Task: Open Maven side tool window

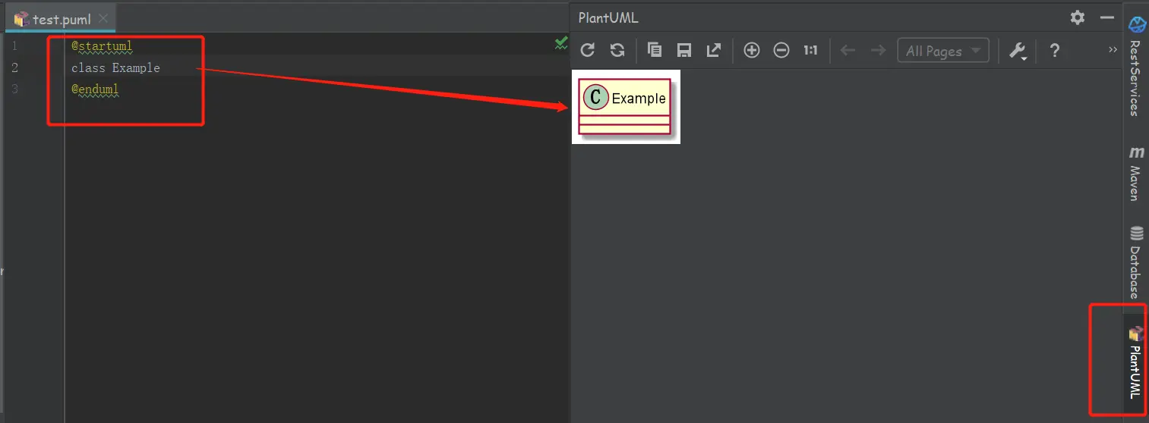Action: pos(1136,174)
